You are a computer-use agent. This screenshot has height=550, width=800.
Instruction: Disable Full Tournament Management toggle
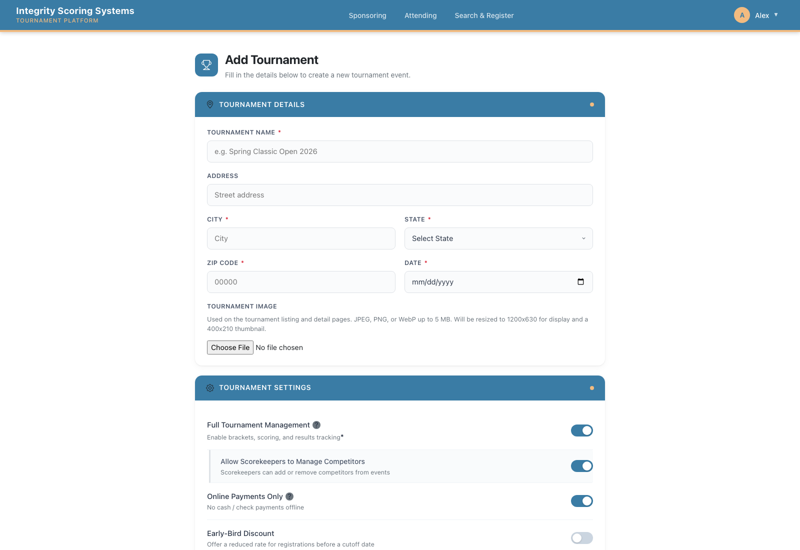point(582,430)
